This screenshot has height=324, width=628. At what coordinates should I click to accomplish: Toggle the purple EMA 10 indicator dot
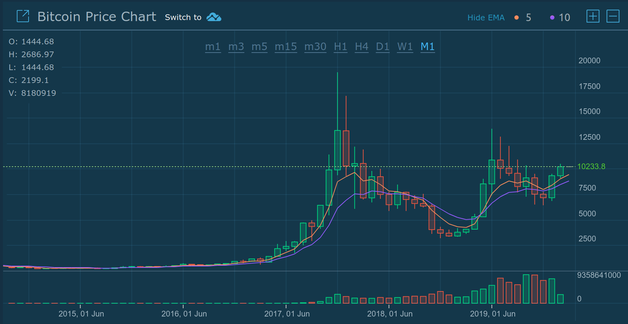click(552, 18)
